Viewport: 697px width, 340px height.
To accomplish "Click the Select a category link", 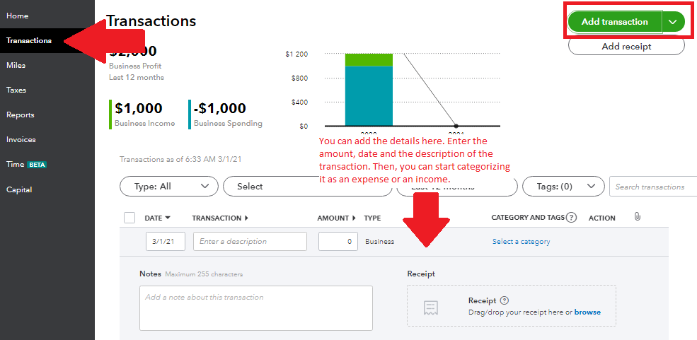I will click(x=521, y=242).
